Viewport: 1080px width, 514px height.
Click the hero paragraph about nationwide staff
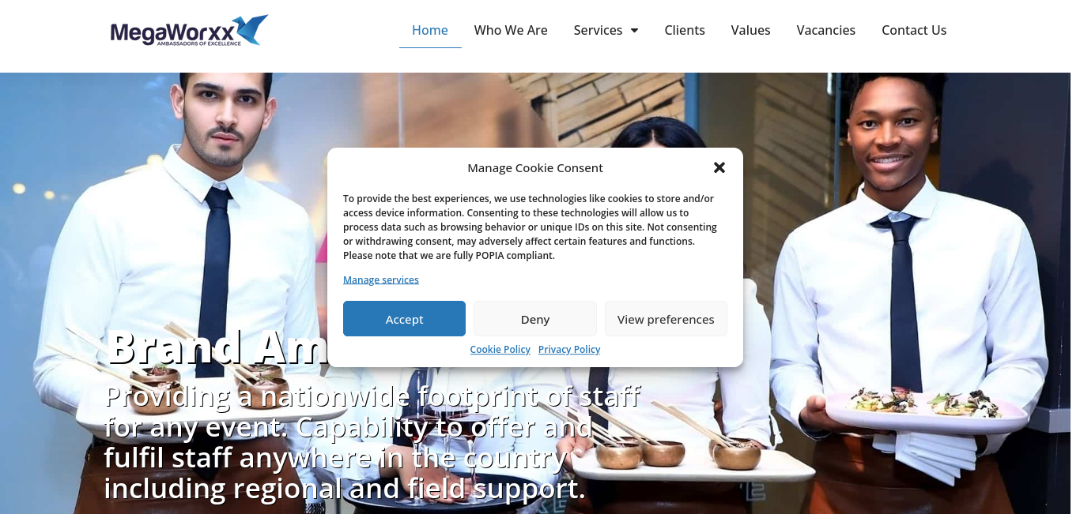coord(372,442)
